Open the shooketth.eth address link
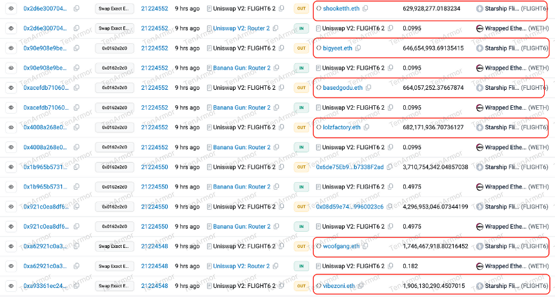The width and height of the screenshot is (555, 297). 341,8
